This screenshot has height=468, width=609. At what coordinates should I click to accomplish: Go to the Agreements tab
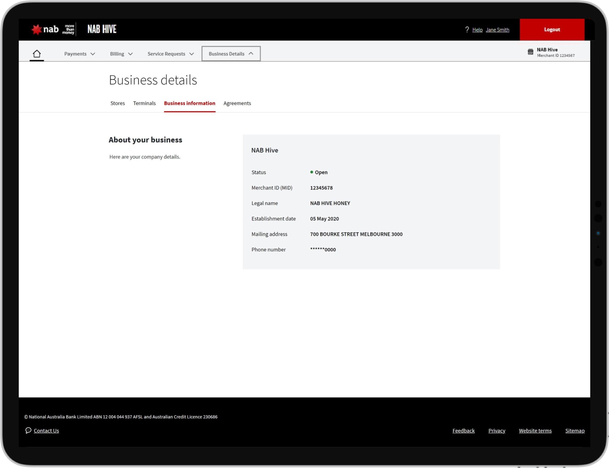click(x=237, y=103)
